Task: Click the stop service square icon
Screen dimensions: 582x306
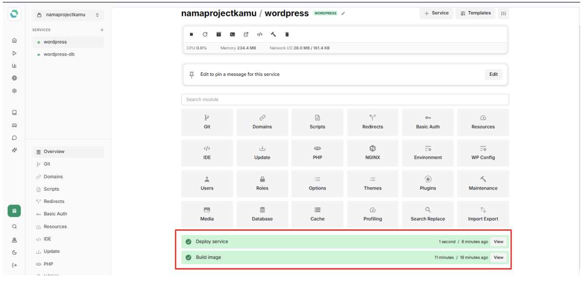Action: (x=191, y=35)
